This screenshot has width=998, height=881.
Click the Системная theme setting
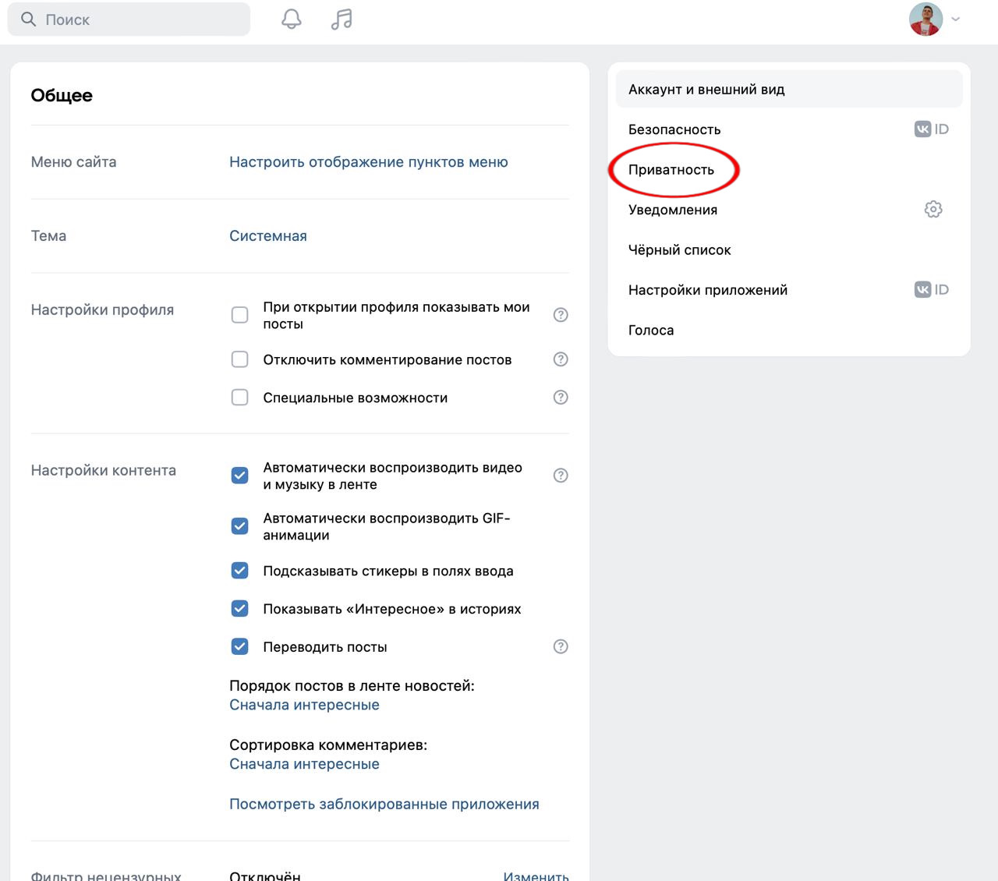point(267,235)
